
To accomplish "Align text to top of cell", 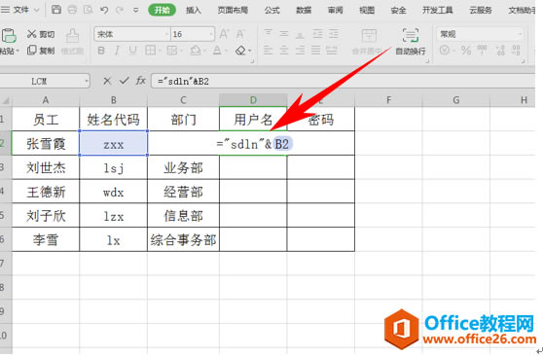I will pyautogui.click(x=268, y=34).
